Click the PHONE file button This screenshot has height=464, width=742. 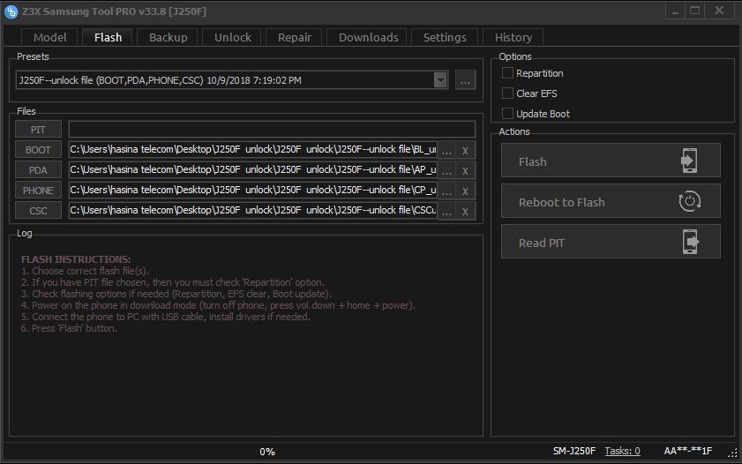[x=38, y=191]
